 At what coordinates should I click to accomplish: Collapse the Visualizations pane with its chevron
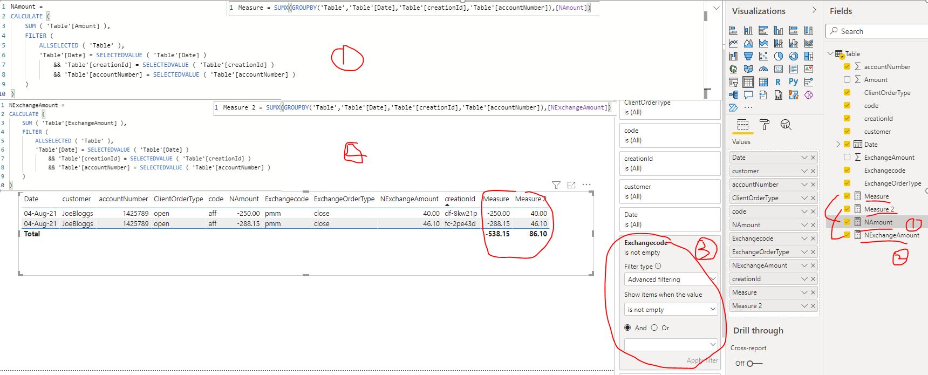tap(814, 10)
